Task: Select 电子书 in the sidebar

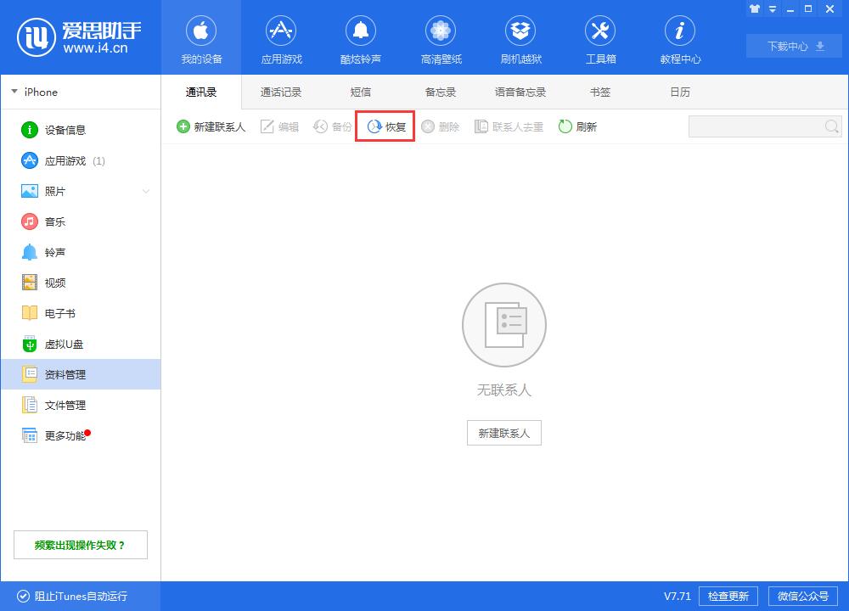Action: point(81,313)
